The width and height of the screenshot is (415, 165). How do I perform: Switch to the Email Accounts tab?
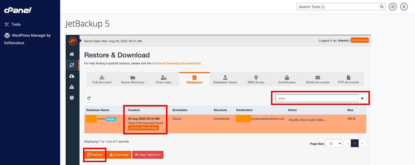[318, 79]
